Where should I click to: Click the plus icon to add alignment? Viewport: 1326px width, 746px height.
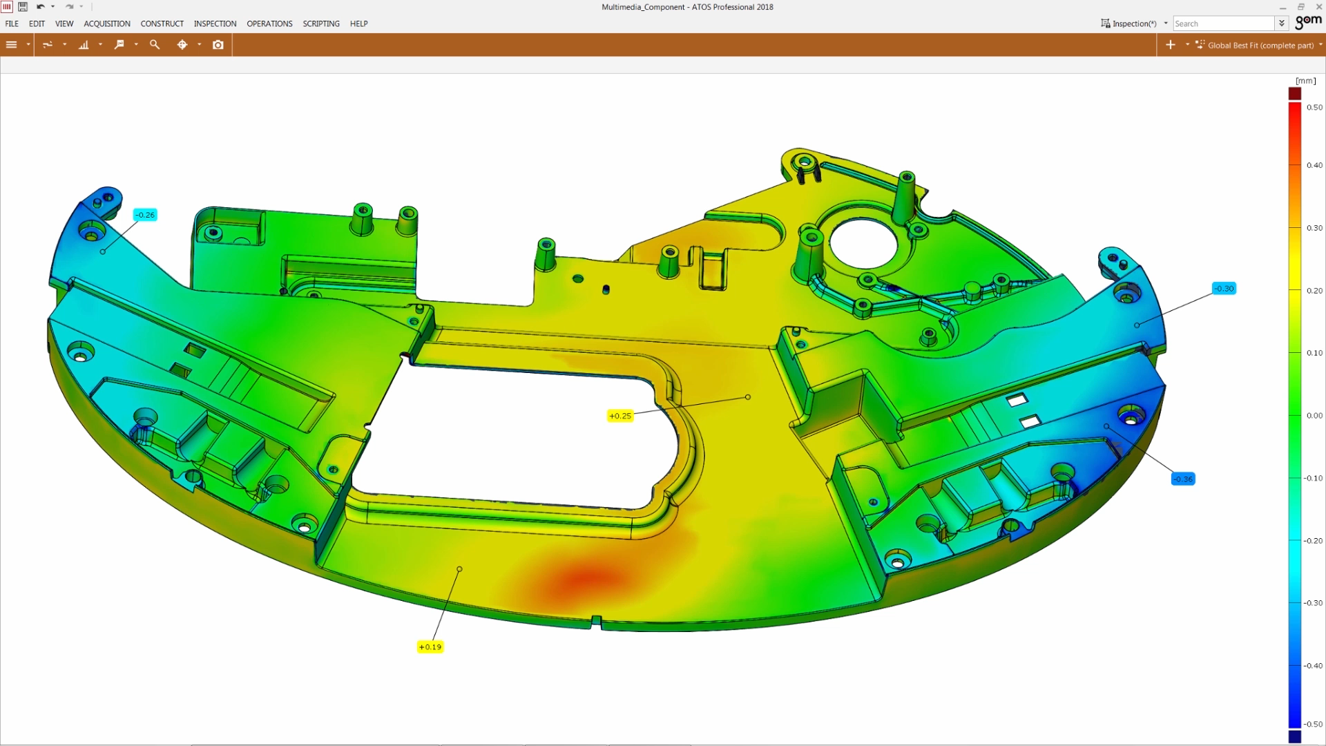tap(1170, 45)
